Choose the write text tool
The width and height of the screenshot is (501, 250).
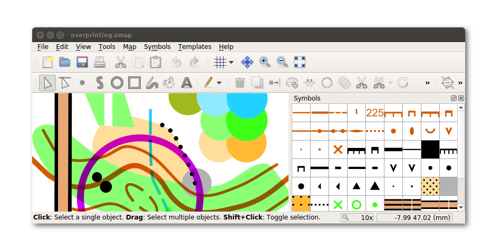(187, 83)
